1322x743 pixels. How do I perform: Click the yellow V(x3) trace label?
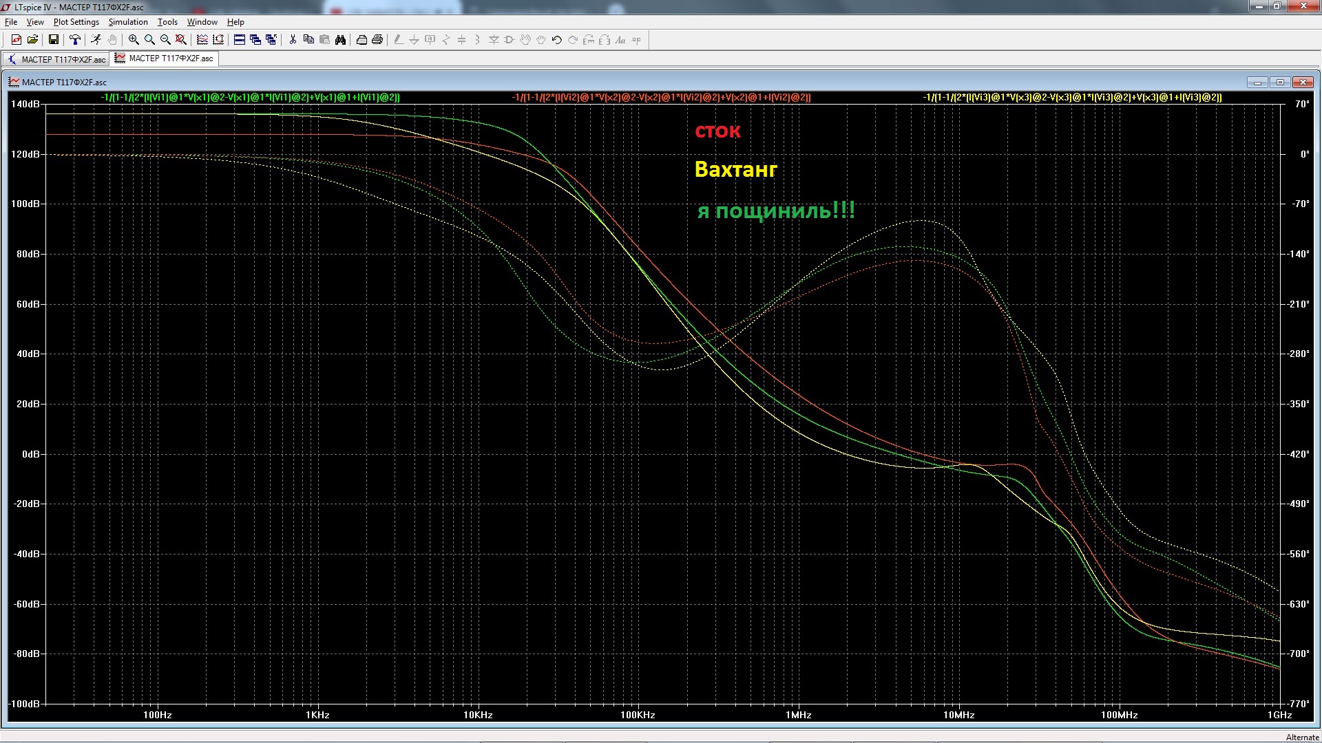(x=1072, y=98)
